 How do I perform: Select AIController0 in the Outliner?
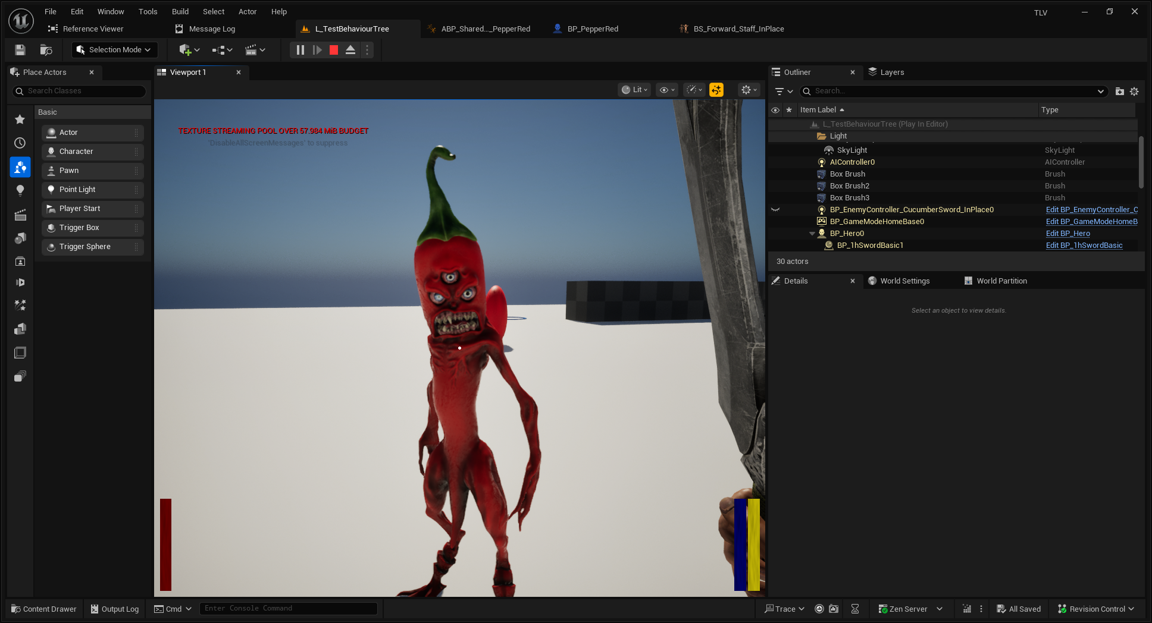pyautogui.click(x=852, y=162)
